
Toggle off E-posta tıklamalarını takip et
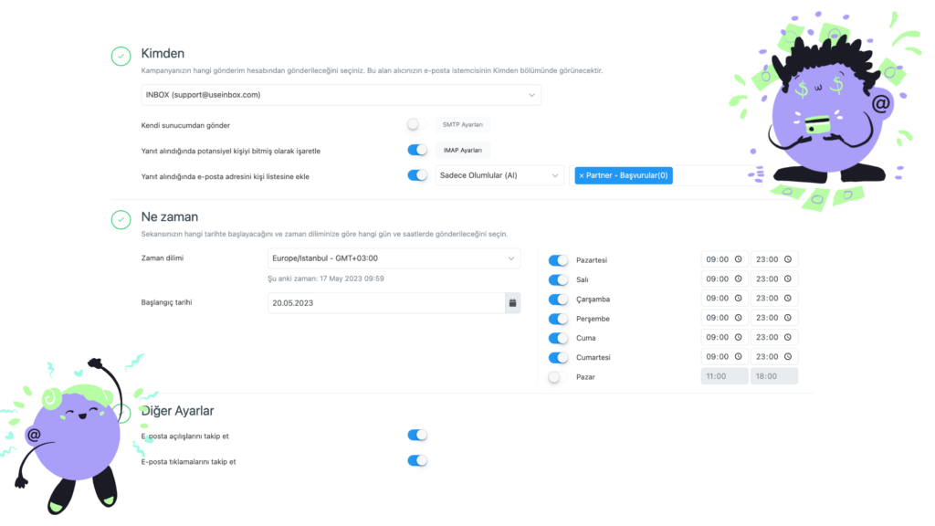pos(416,461)
